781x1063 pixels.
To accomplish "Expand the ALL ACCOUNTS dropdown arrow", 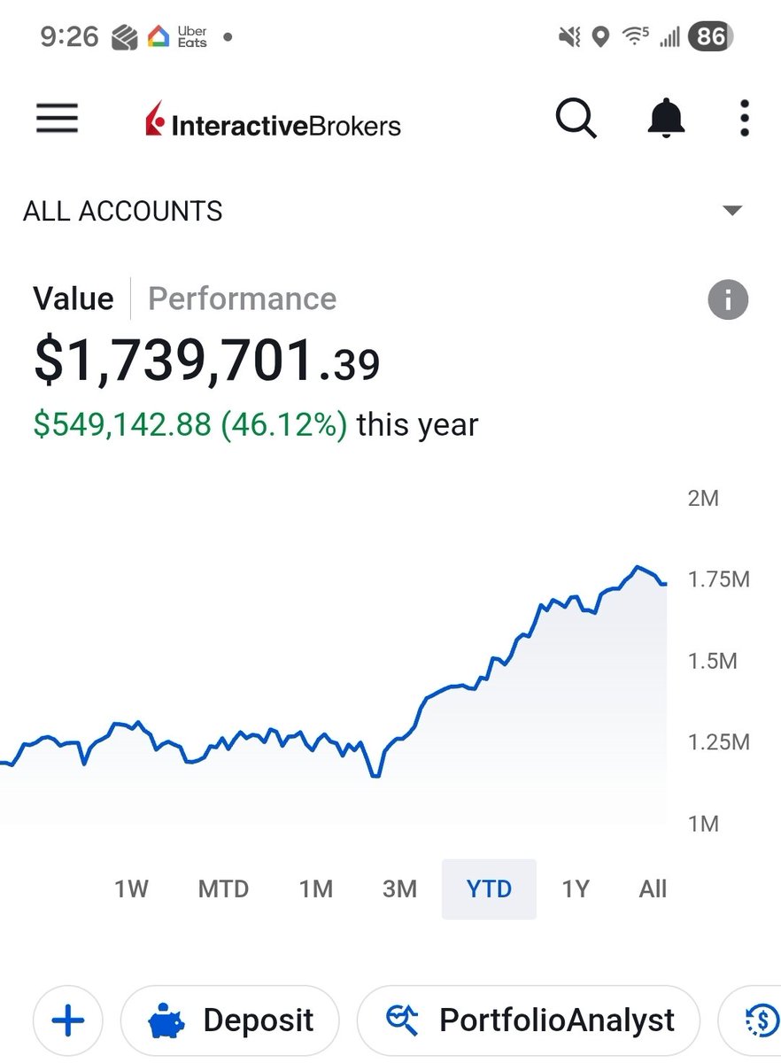I will tap(731, 211).
